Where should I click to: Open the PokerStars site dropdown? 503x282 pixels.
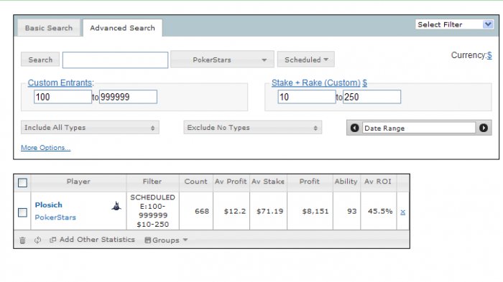(x=222, y=60)
